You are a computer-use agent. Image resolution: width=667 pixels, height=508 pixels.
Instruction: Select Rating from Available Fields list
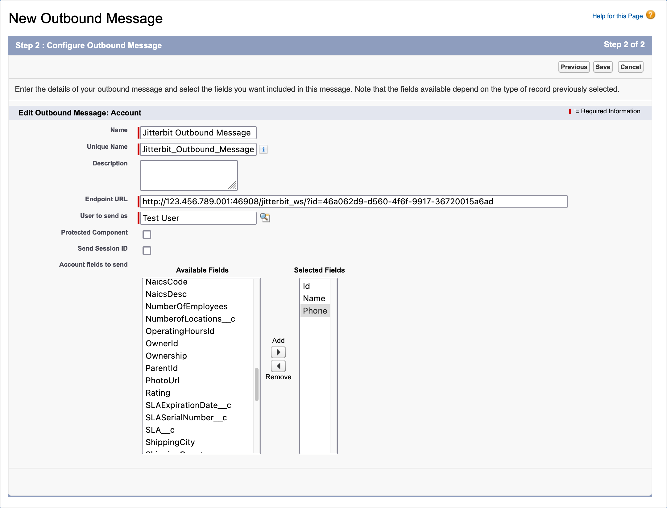point(157,393)
